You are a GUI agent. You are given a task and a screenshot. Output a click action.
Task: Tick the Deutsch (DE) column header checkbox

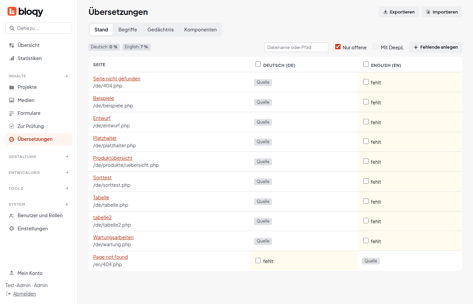tap(258, 64)
